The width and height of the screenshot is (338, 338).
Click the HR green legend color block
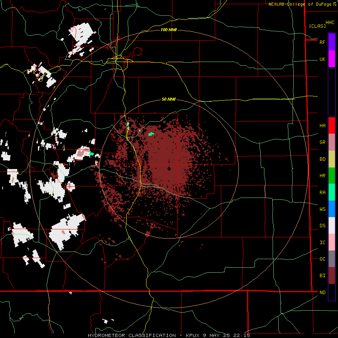332,175
